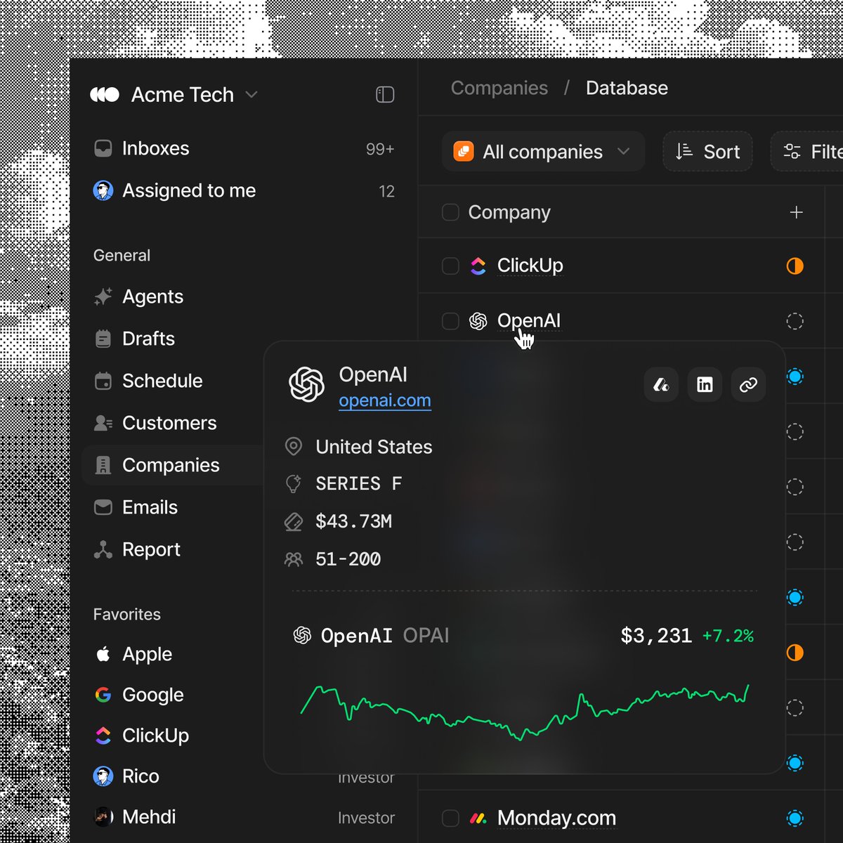Click the Mehdi avatar

(103, 817)
